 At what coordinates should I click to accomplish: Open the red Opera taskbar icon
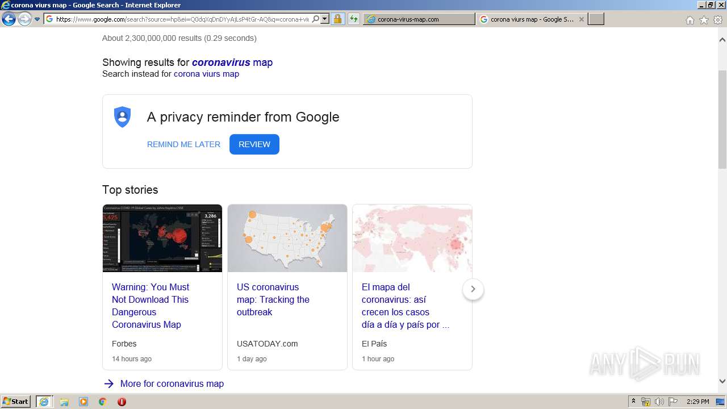[122, 402]
